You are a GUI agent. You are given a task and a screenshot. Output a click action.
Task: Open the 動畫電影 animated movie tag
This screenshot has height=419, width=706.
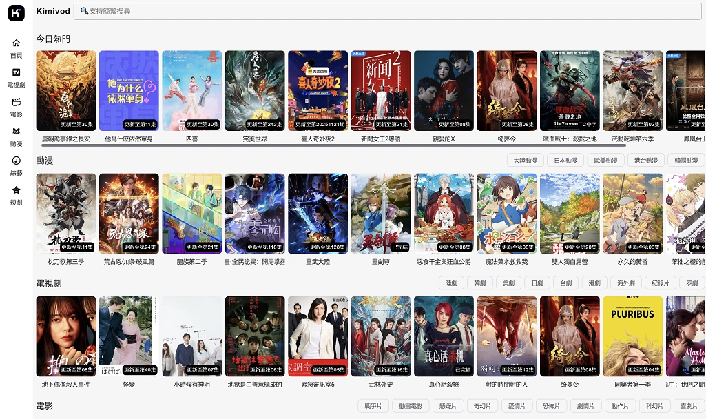(413, 406)
